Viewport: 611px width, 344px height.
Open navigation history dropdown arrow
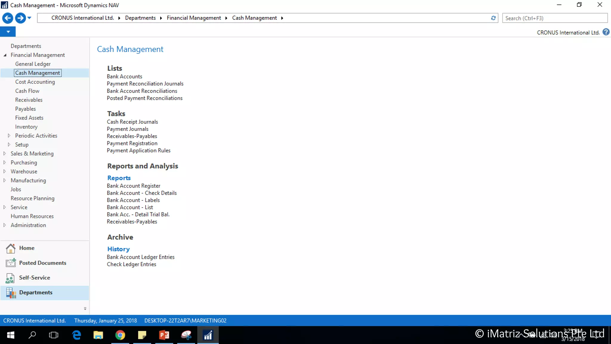pyautogui.click(x=29, y=18)
